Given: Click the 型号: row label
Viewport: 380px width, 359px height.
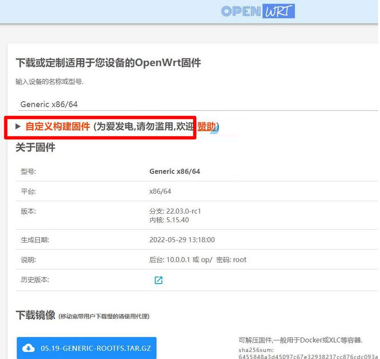Looking at the screenshot, I should [28, 171].
